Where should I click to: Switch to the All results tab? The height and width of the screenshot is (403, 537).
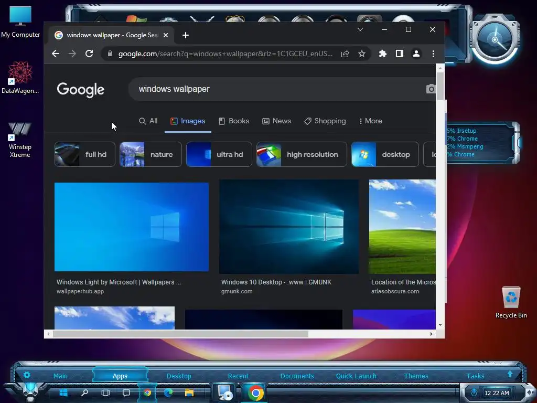tap(148, 121)
